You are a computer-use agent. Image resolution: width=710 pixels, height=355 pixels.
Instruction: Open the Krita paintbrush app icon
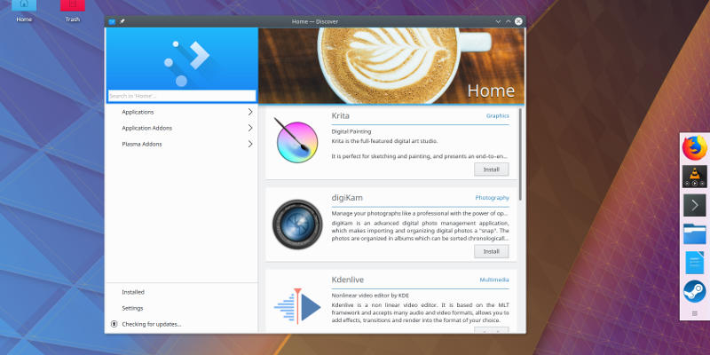pyautogui.click(x=297, y=141)
